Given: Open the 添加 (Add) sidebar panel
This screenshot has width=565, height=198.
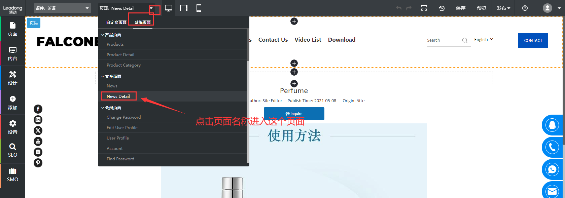Looking at the screenshot, I should [x=12, y=103].
